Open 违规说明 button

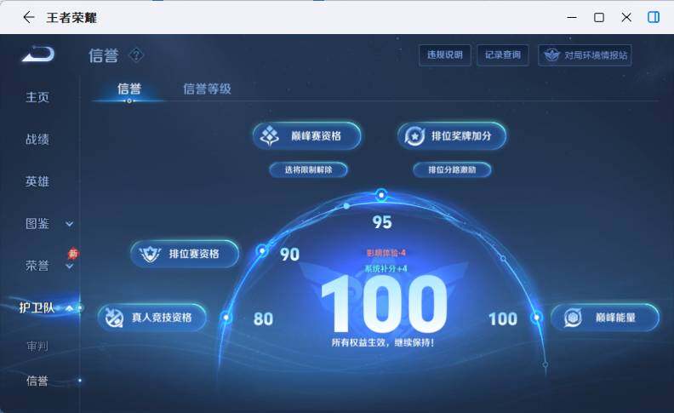click(445, 55)
